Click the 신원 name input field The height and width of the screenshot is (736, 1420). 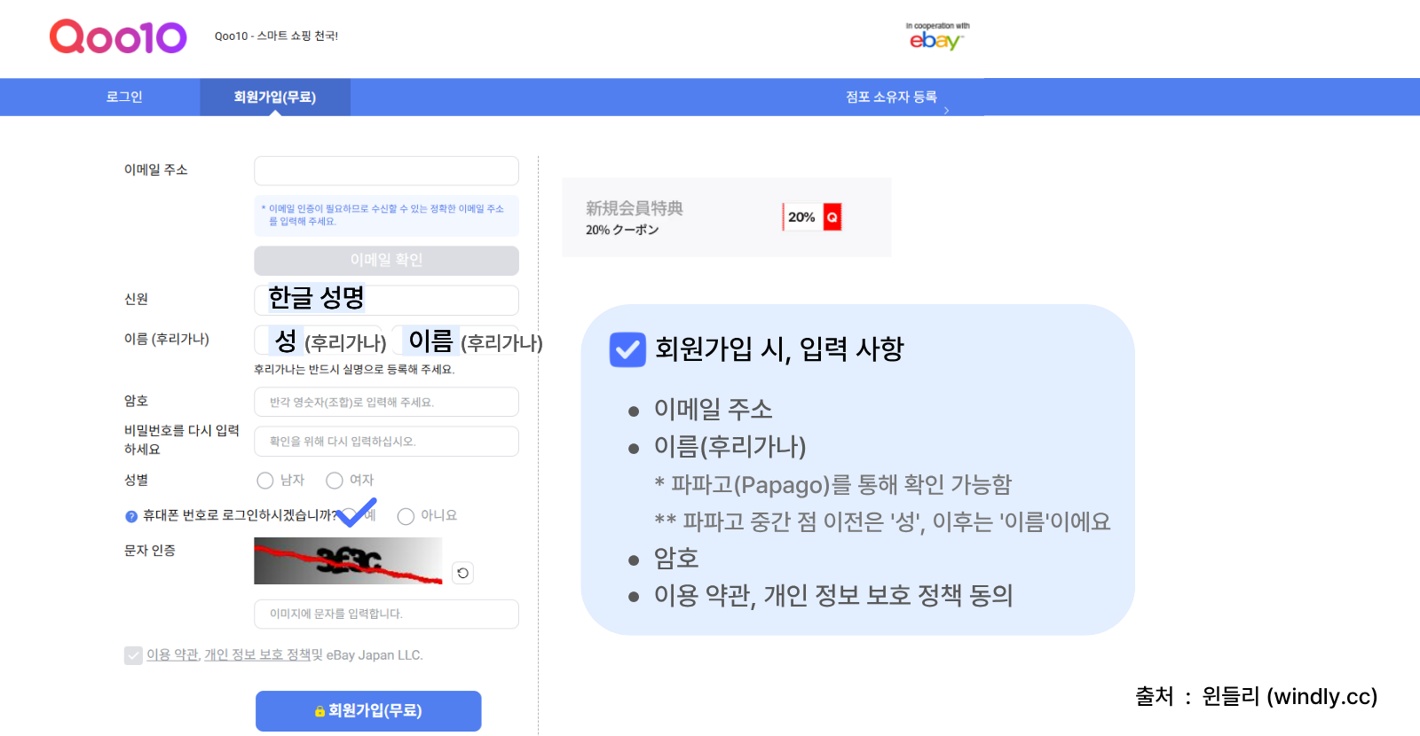(386, 300)
